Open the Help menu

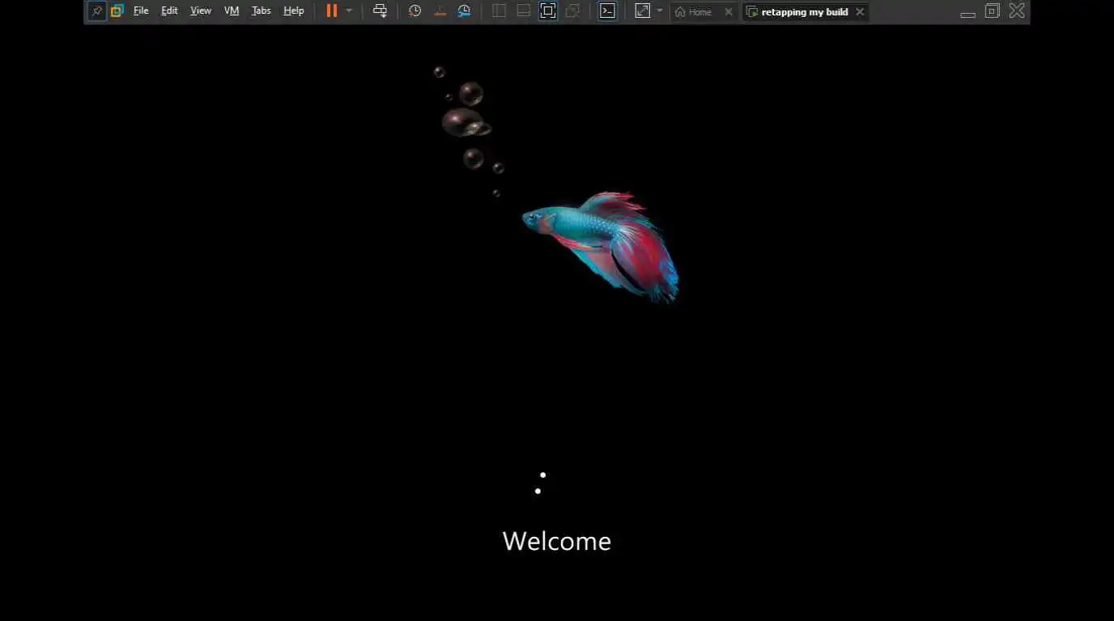pos(294,11)
